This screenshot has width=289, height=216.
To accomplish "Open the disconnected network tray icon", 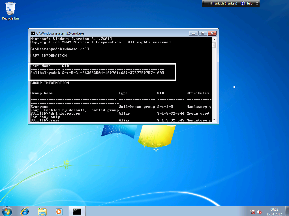I will [253, 212].
